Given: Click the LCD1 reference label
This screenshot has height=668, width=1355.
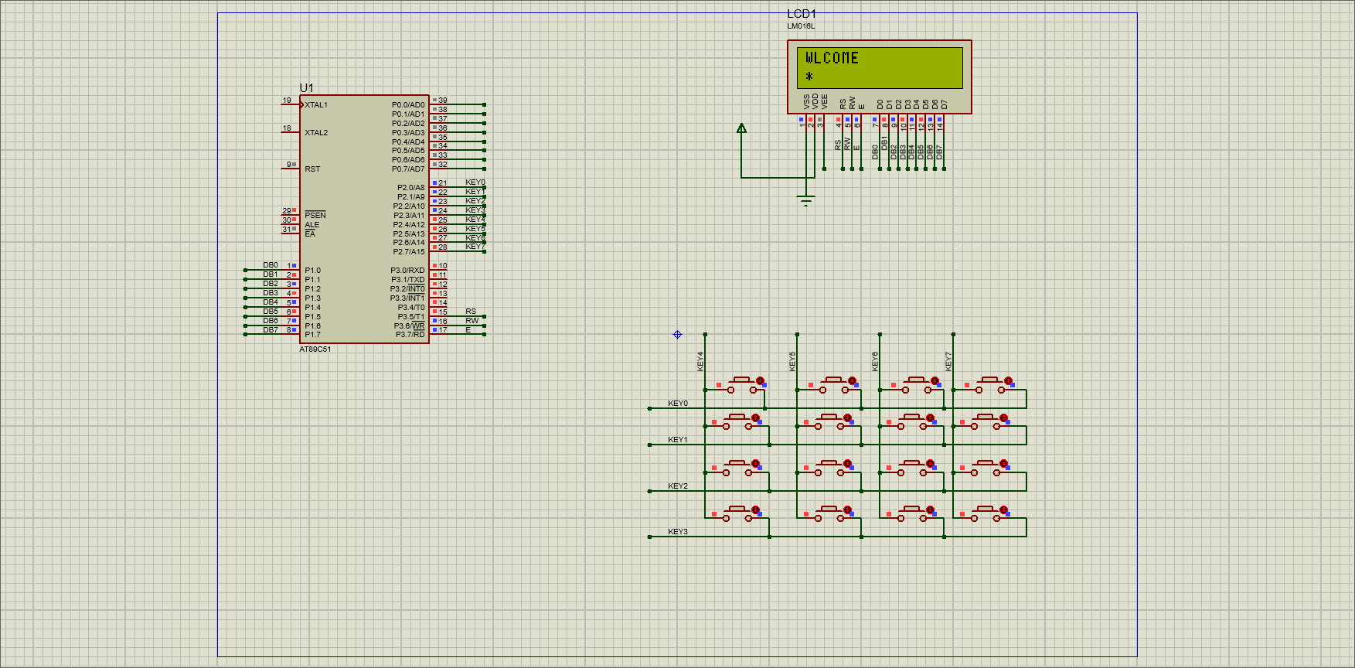Looking at the screenshot, I should click(x=802, y=14).
